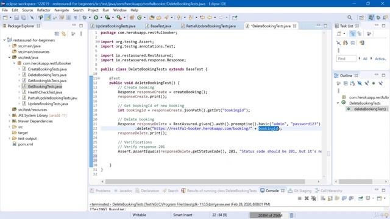Select pom.xml in Package Explorer
This screenshot has width=390, height=219.
(26, 144)
